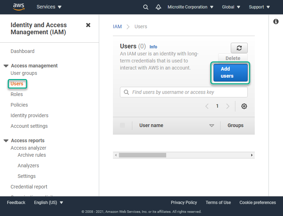Click the Add users button
The width and height of the screenshot is (283, 216).
click(x=230, y=73)
